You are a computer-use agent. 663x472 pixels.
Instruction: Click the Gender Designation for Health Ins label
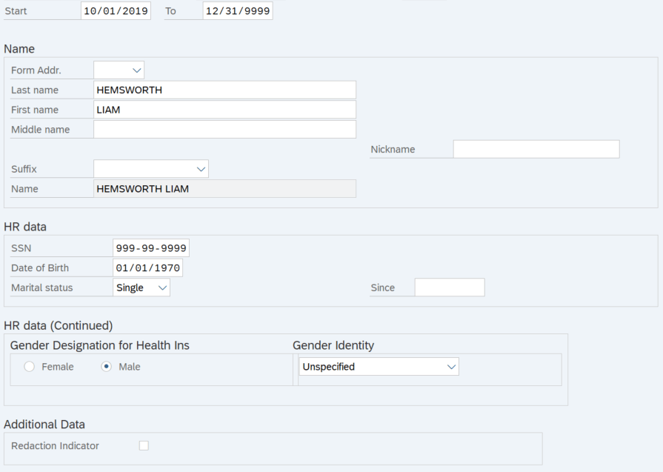click(100, 345)
